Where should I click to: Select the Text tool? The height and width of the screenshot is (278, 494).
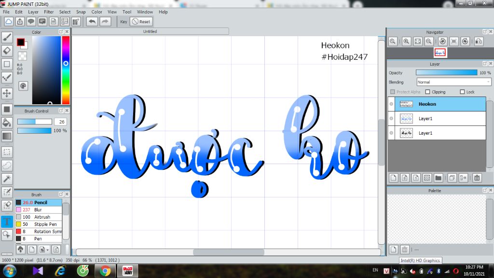7,221
